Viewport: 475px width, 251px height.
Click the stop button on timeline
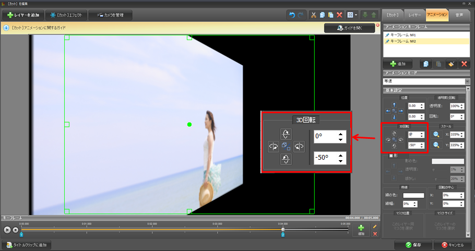tap(16, 230)
